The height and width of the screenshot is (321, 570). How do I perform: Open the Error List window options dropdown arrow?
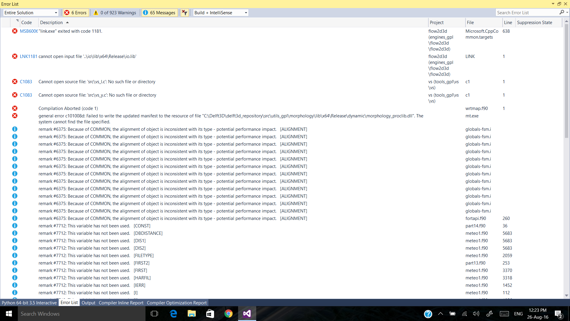(x=553, y=4)
